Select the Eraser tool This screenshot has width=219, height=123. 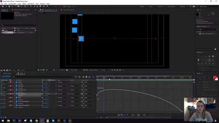tap(40, 6)
